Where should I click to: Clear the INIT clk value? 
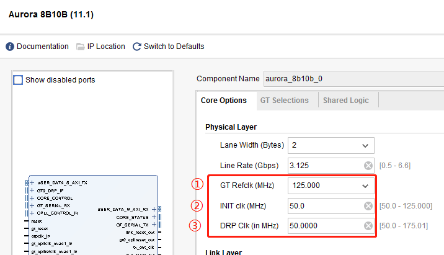[368, 206]
